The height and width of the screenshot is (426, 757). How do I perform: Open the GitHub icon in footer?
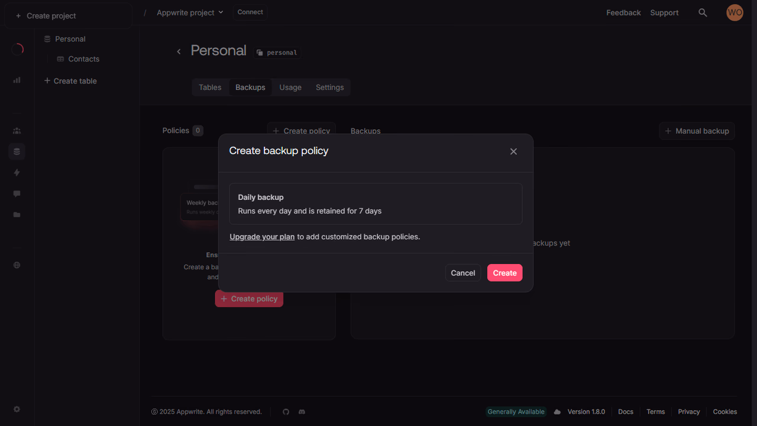tap(286, 412)
